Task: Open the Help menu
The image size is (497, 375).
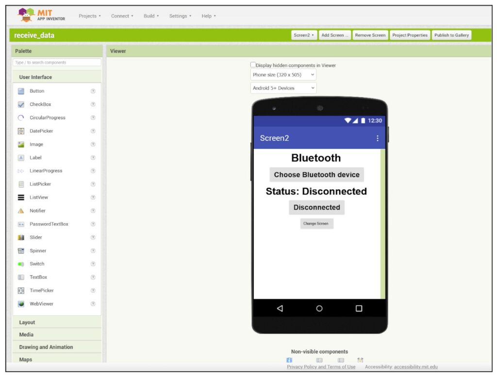Action: tap(209, 16)
